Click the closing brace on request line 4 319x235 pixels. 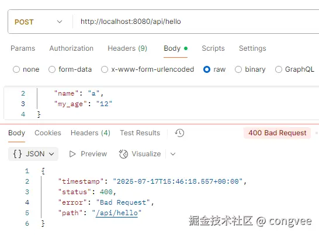click(39, 114)
